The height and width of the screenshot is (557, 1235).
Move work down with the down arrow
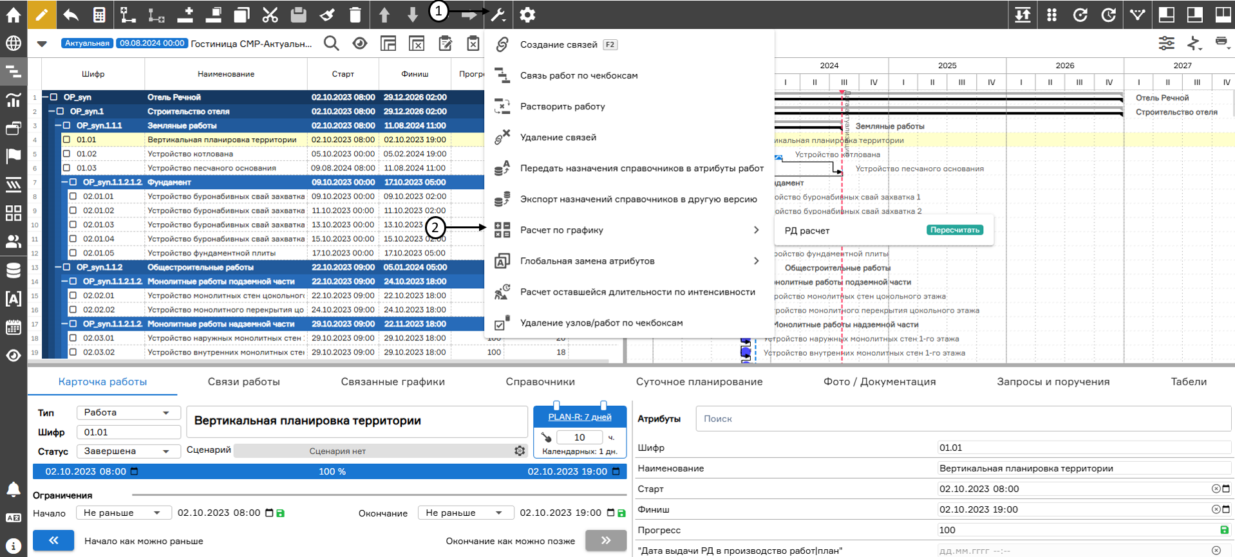click(413, 15)
